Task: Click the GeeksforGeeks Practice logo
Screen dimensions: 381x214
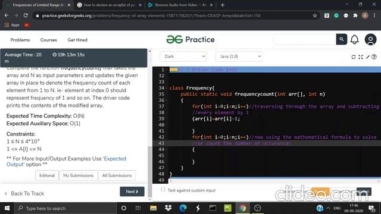Action: pyautogui.click(x=190, y=39)
